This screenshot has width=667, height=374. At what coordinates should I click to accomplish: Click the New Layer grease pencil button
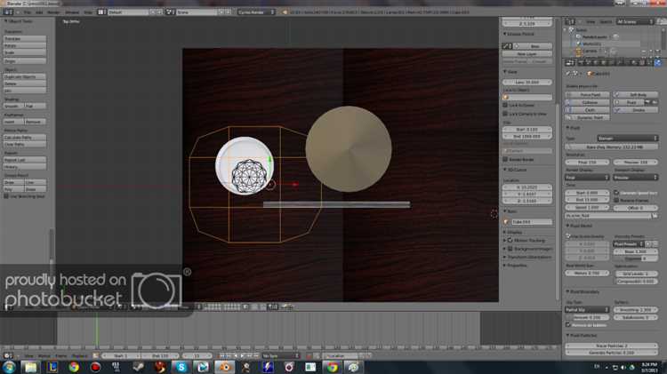(x=527, y=54)
